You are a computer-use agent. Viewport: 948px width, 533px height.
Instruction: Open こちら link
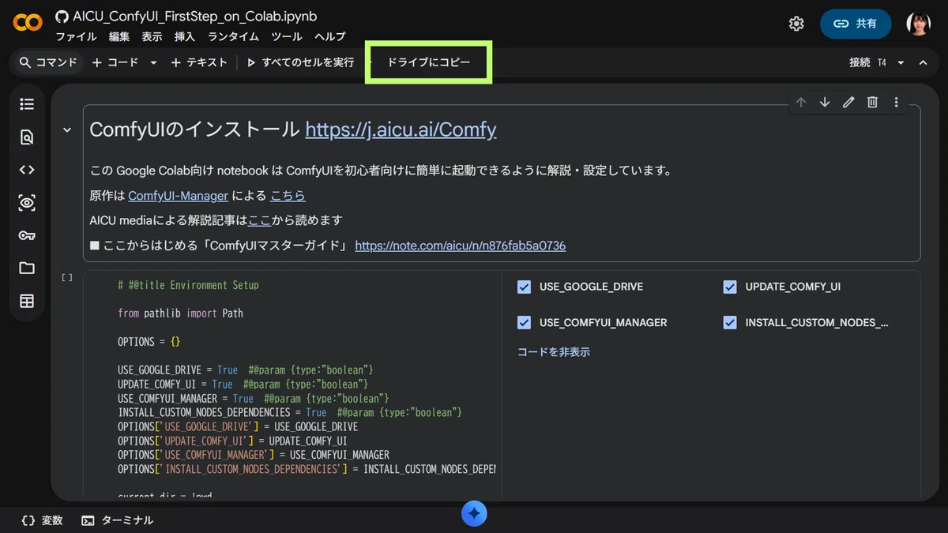288,195
